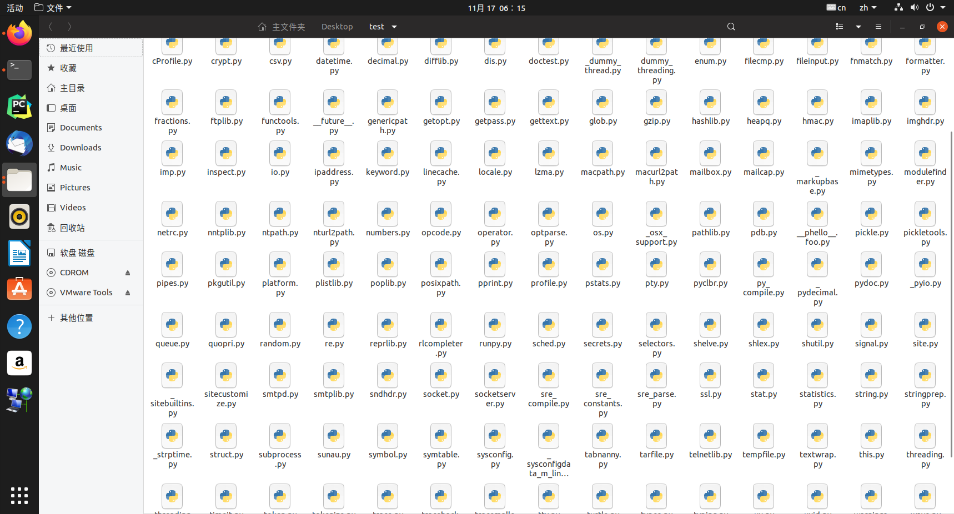The height and width of the screenshot is (514, 954).
Task: Open the hamburger menu in header
Action: point(878,27)
